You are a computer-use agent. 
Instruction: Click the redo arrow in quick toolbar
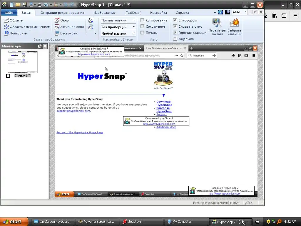click(72, 5)
